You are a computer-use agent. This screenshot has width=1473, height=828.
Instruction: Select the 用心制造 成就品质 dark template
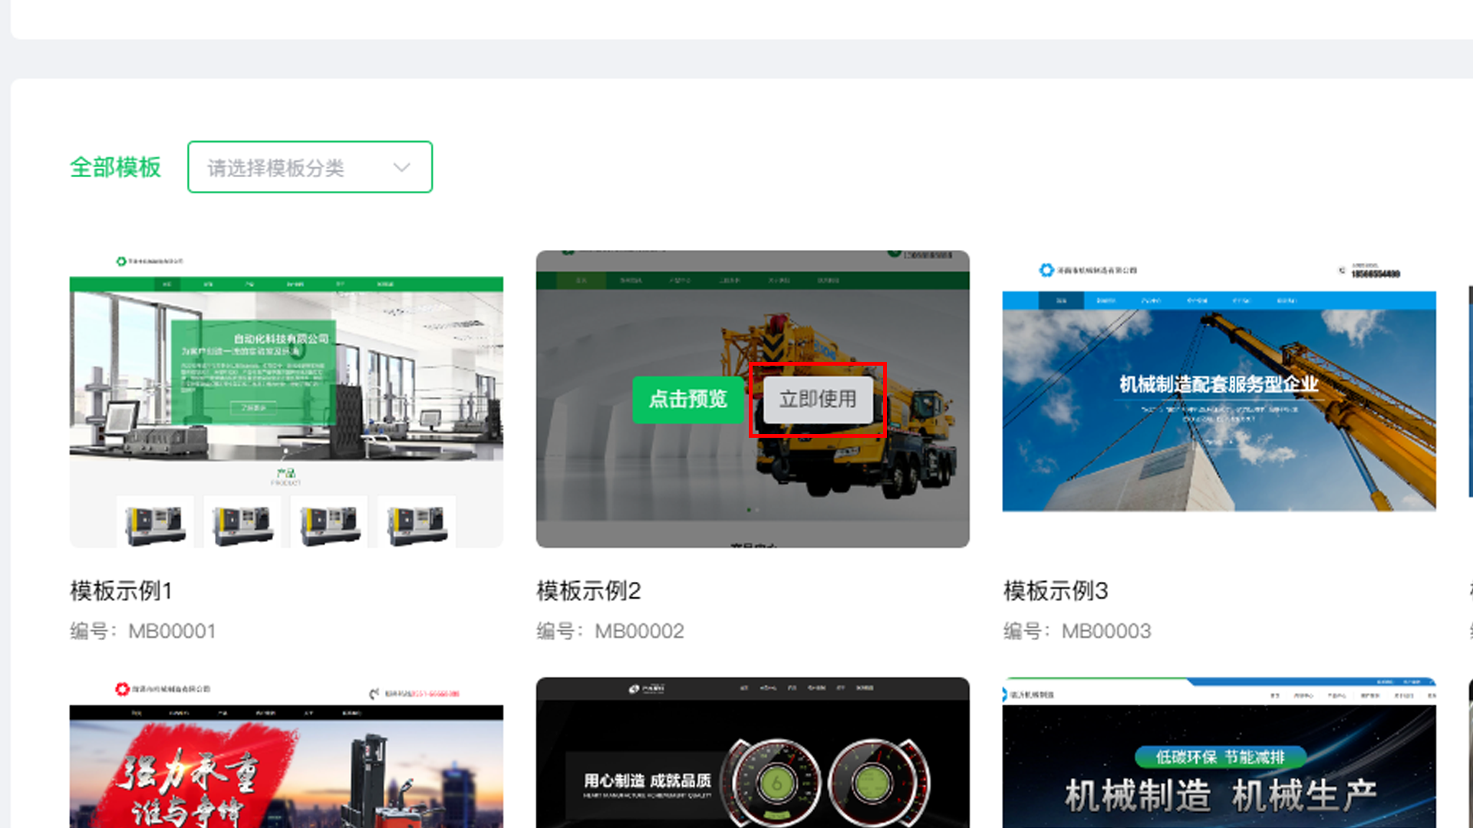click(753, 753)
